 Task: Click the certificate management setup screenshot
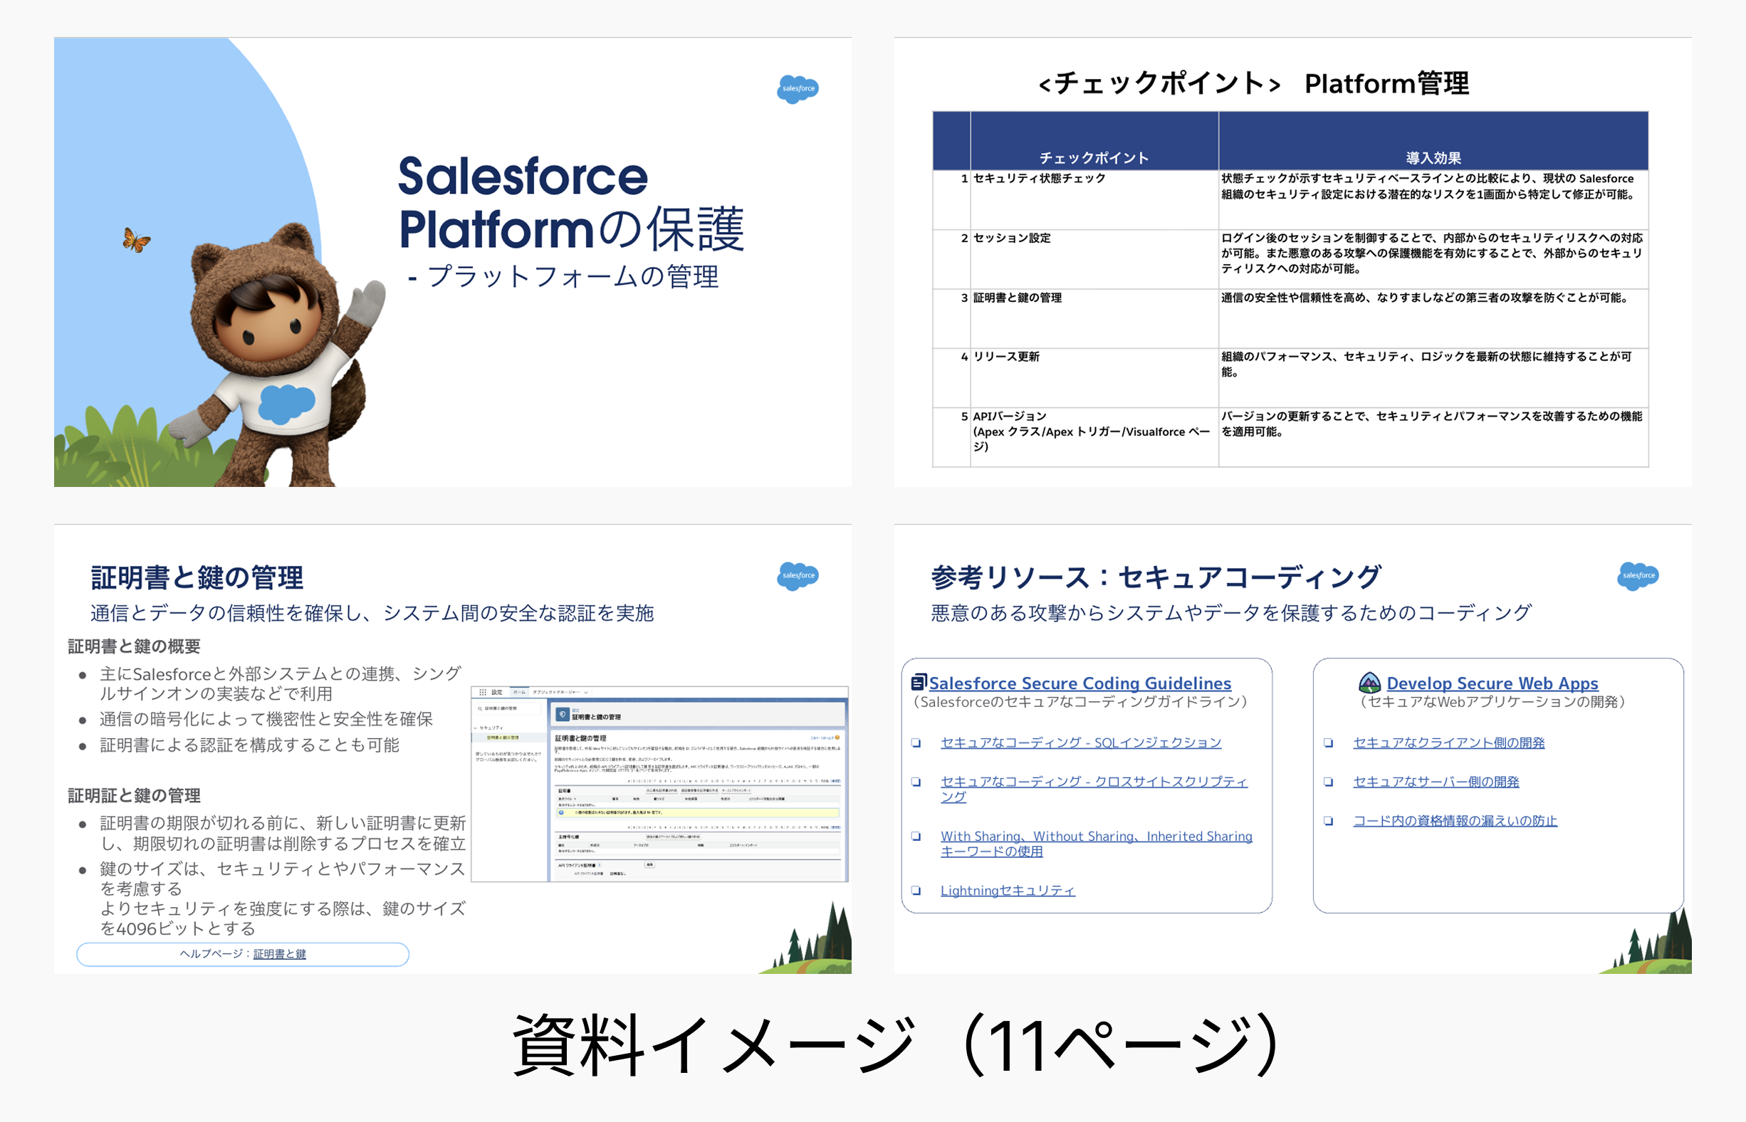(659, 783)
